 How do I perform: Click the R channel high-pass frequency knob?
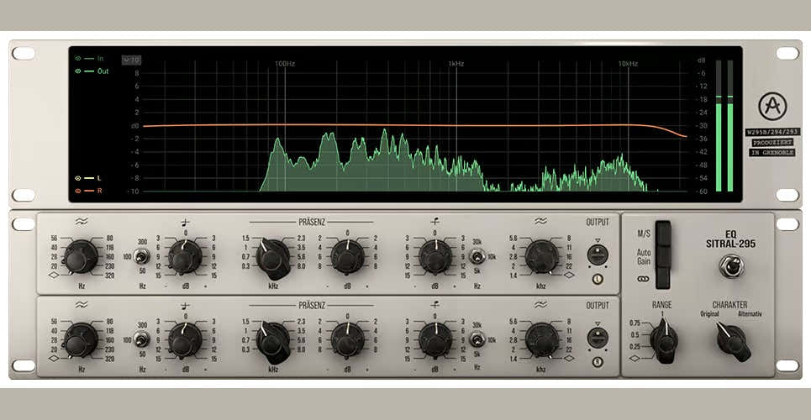80,340
